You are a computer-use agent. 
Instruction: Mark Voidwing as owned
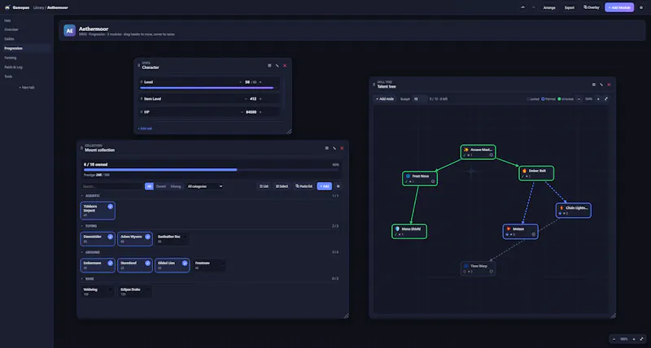(110, 289)
